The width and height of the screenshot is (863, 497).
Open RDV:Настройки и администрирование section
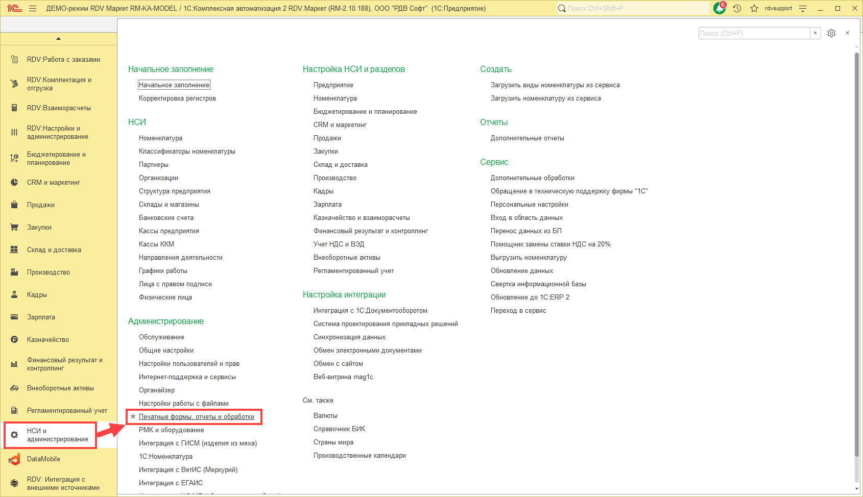(59, 133)
